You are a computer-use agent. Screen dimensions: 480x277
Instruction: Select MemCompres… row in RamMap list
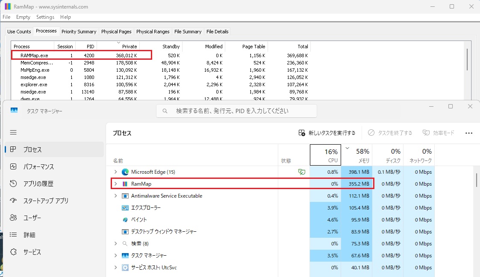coord(161,63)
